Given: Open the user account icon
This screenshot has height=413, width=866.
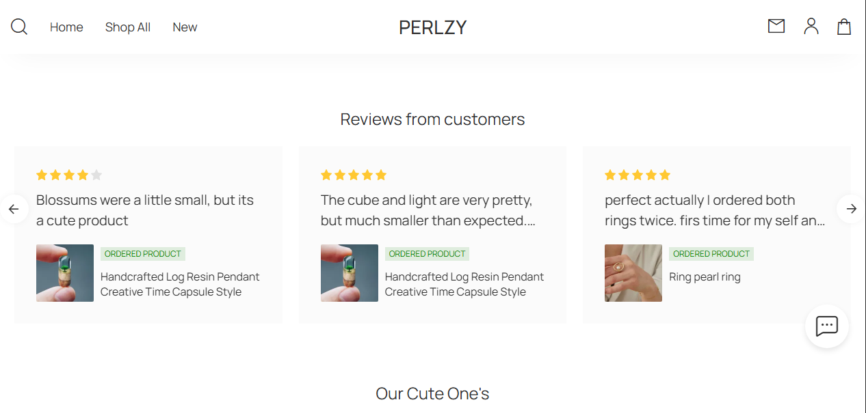Looking at the screenshot, I should coord(811,26).
